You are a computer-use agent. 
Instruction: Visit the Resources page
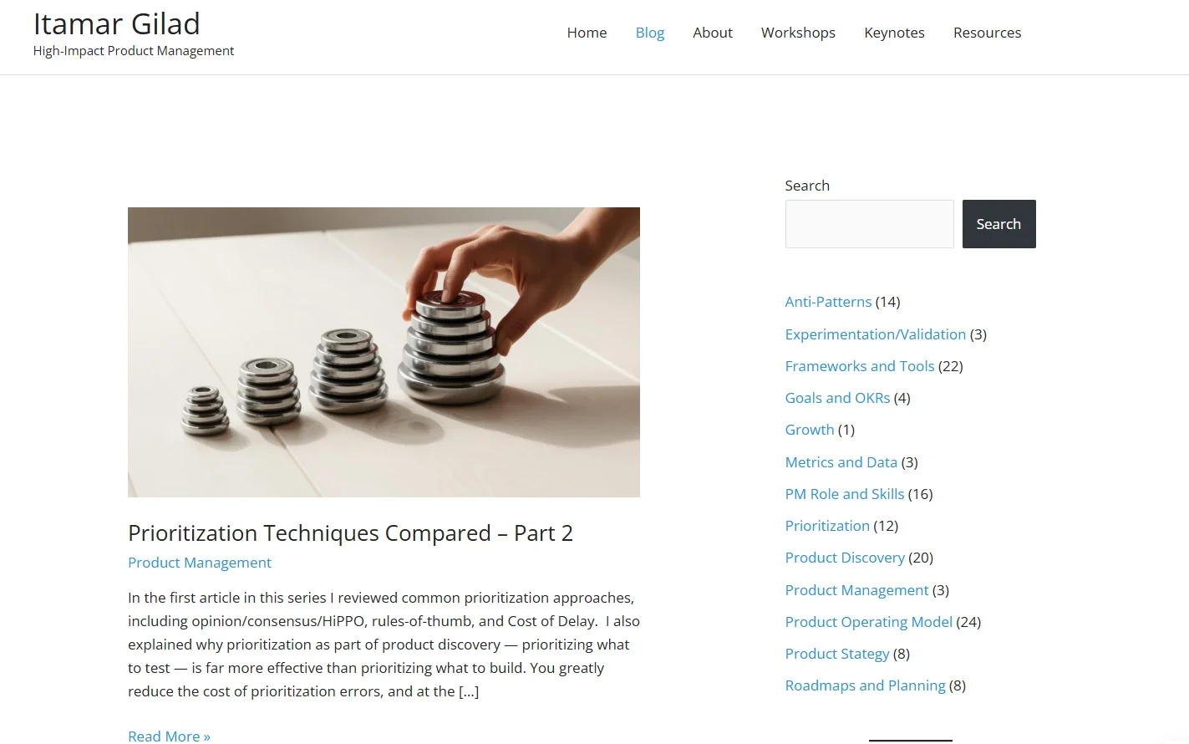click(x=987, y=33)
